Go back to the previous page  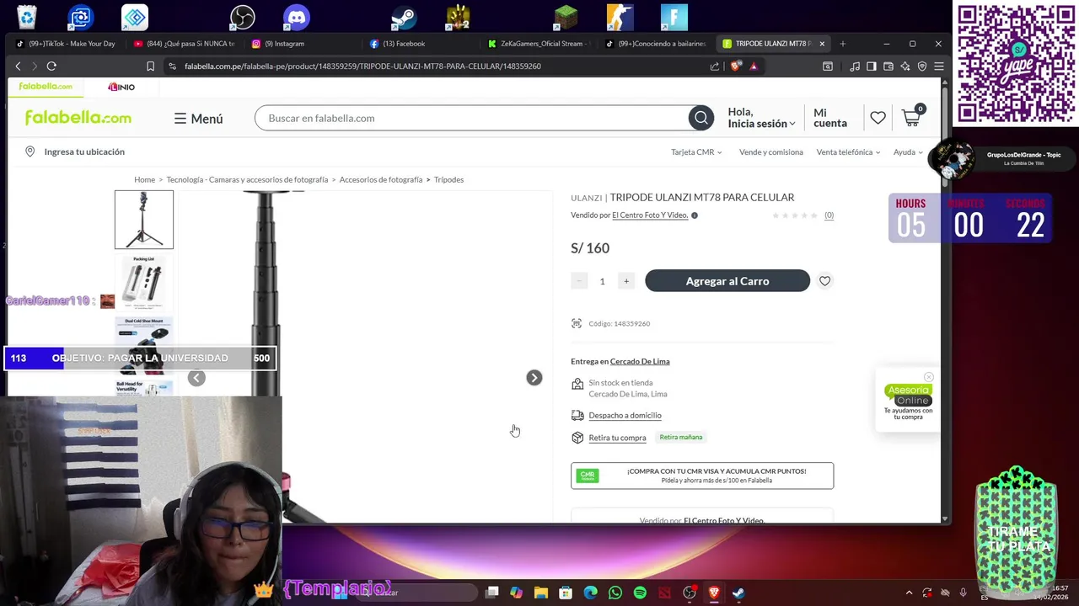tap(18, 66)
